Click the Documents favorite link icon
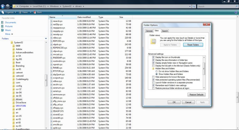This screenshot has width=239, height=130. point(3,22)
